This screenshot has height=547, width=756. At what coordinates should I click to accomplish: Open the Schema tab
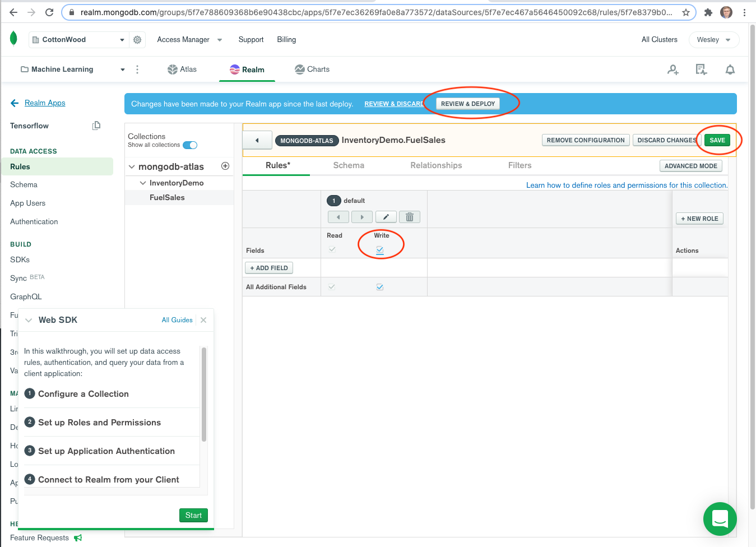click(x=349, y=165)
